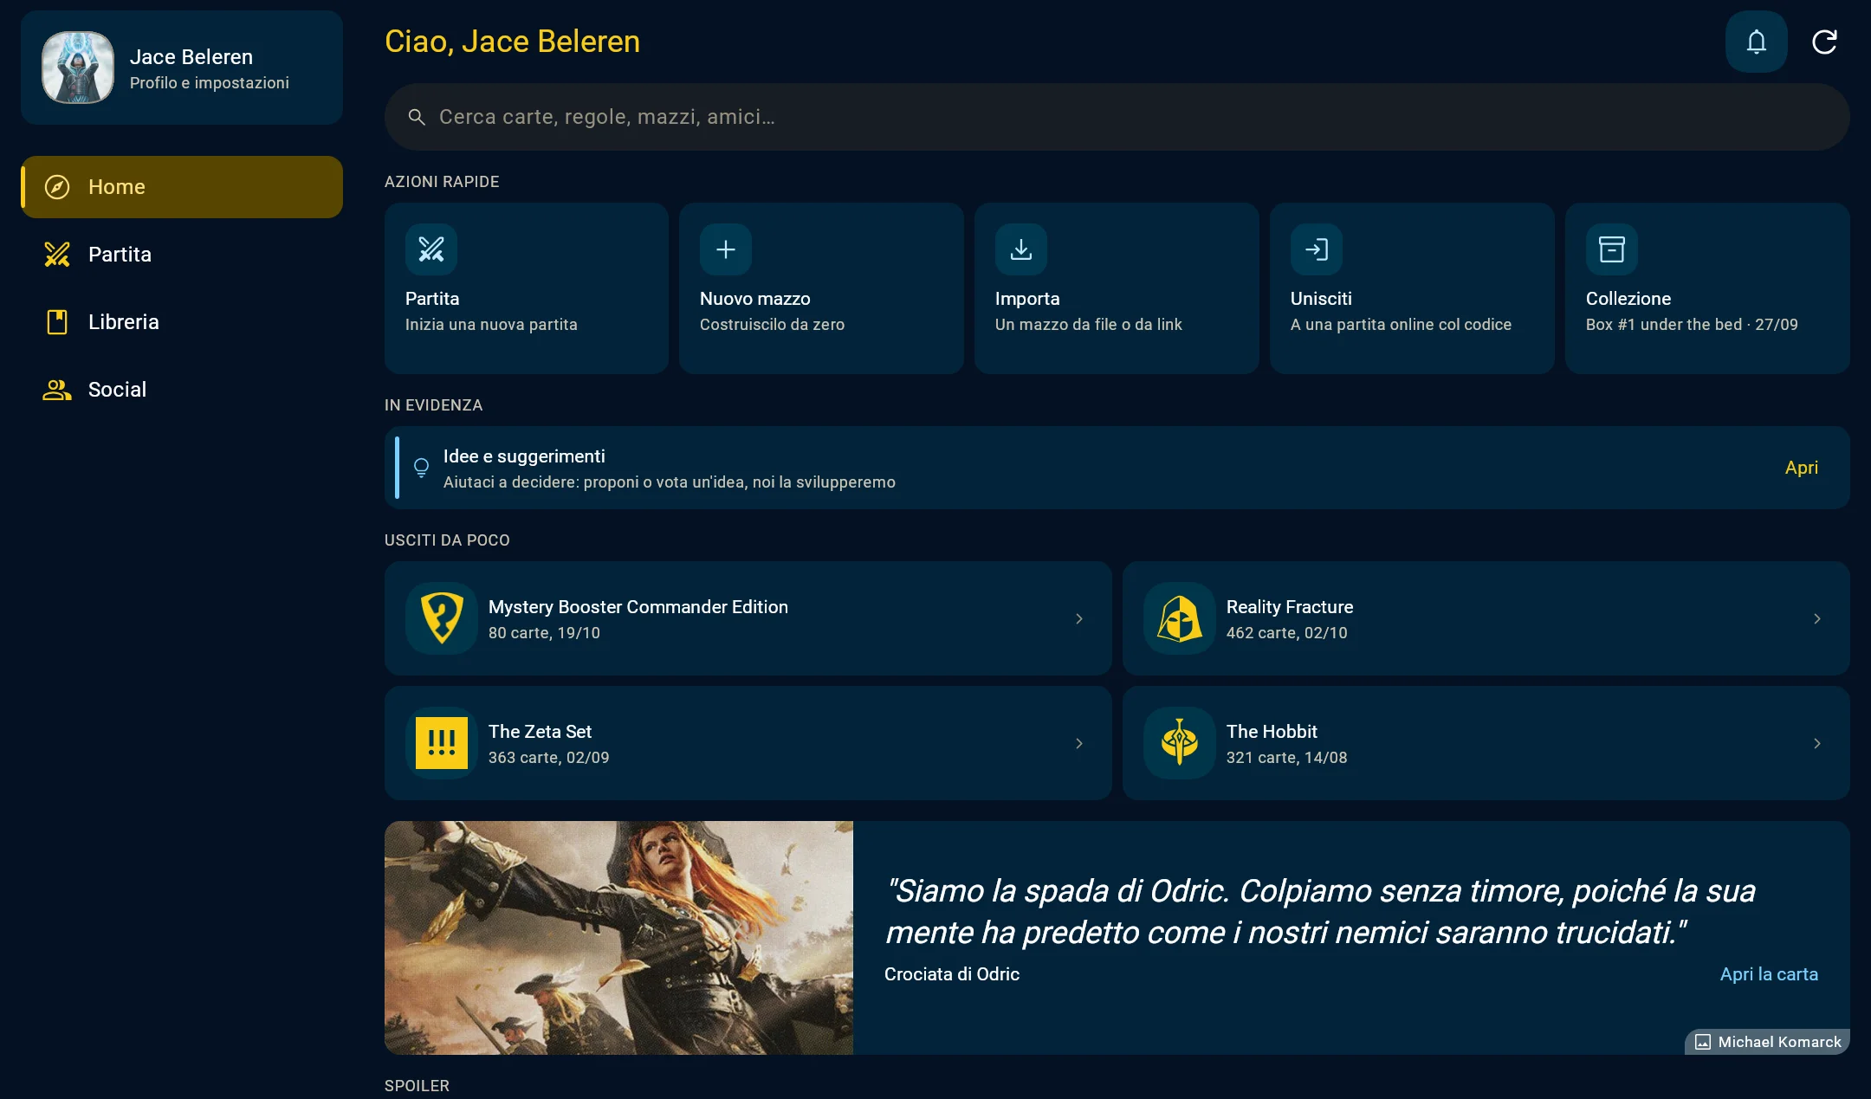
Task: Click the Unisciti login arrow icon
Action: pos(1317,249)
